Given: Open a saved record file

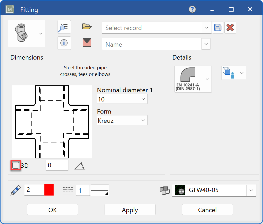Looking at the screenshot, I should (87, 26).
